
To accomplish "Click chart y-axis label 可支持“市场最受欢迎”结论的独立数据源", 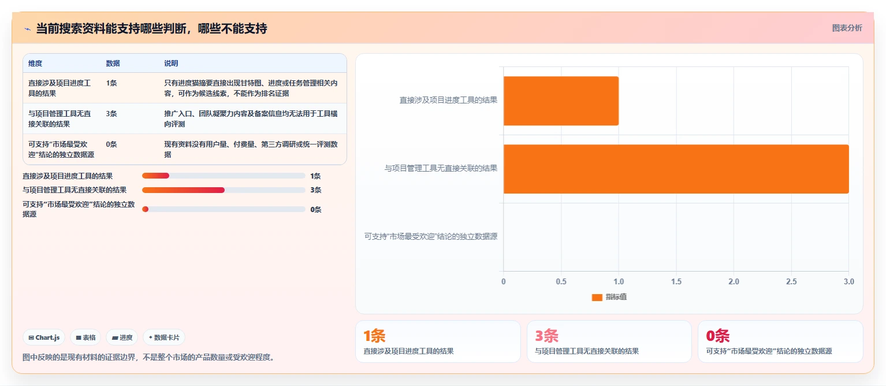I will click(x=431, y=236).
